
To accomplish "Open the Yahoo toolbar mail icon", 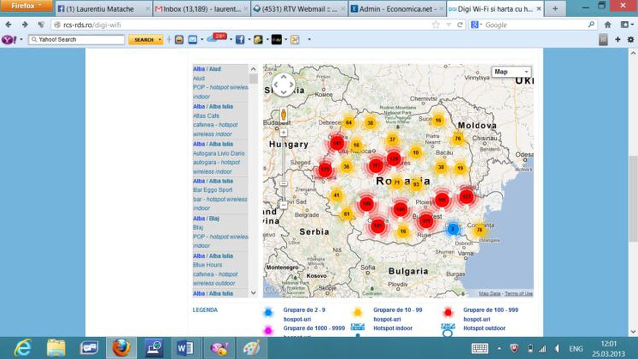I will pos(193,40).
